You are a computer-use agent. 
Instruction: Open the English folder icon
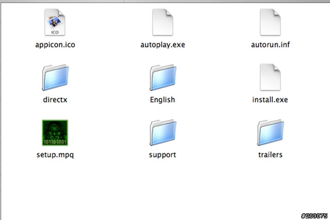[163, 78]
